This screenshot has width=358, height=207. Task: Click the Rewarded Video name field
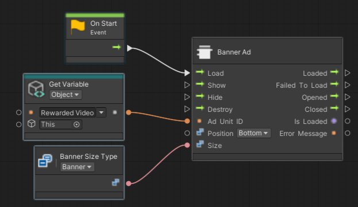tap(68, 112)
